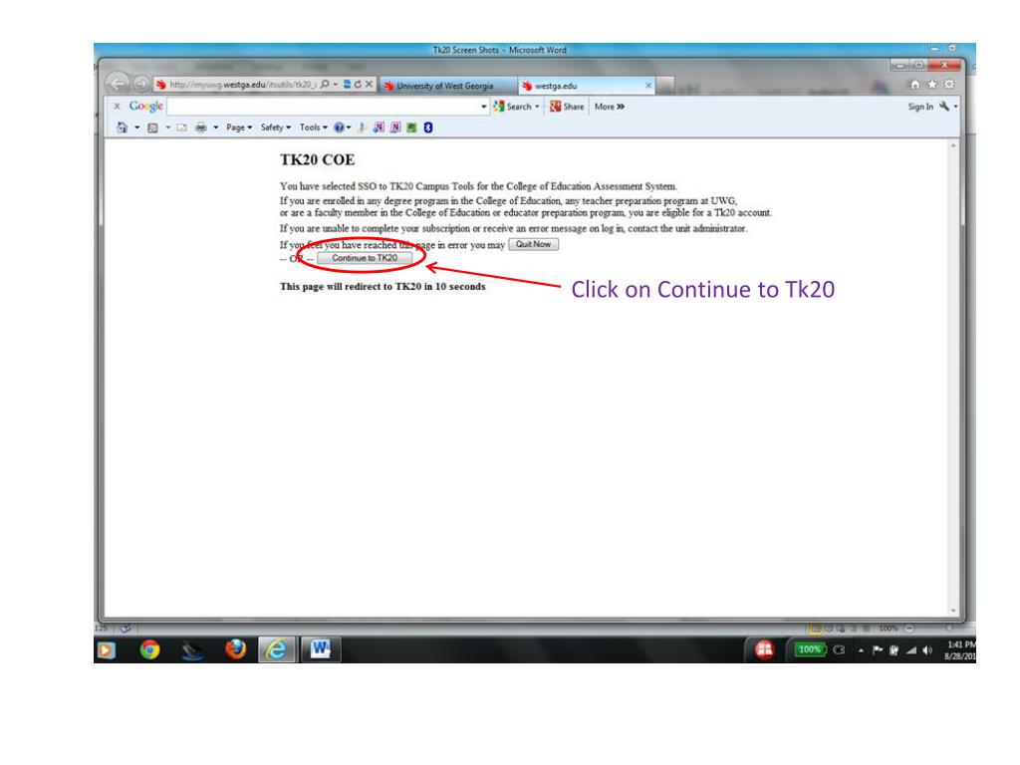Open Google search box history dropdown
This screenshot has width=1020, height=765.
[x=484, y=107]
